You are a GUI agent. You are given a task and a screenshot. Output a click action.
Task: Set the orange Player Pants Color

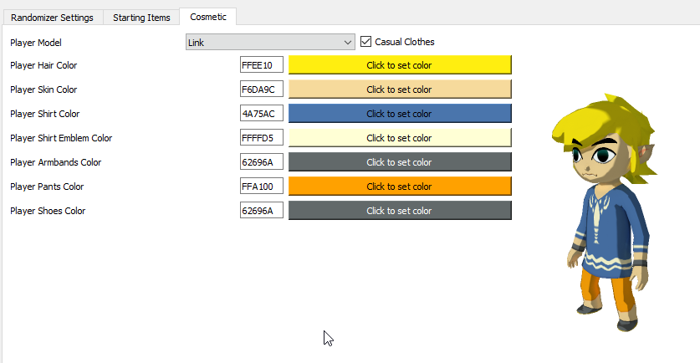click(400, 187)
